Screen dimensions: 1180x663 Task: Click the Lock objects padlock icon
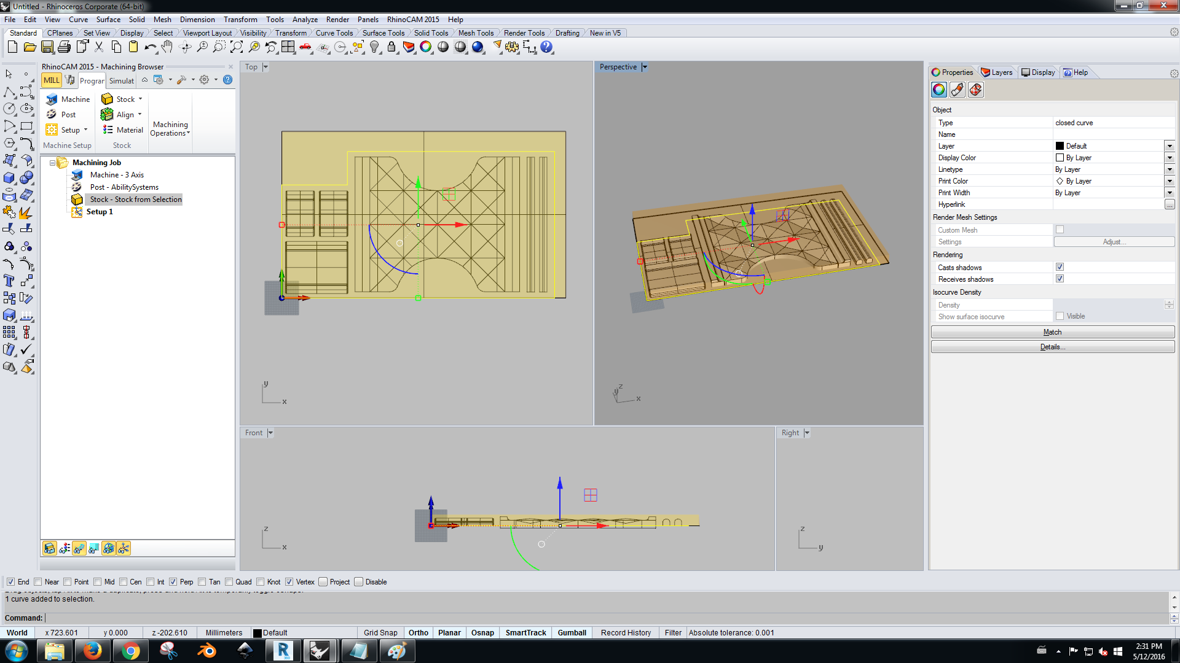(x=391, y=47)
